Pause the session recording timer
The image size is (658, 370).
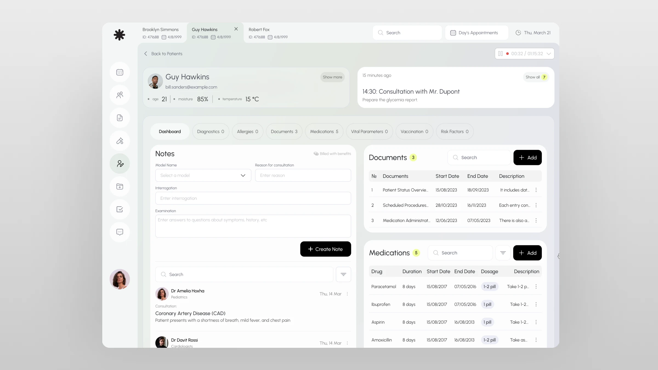pyautogui.click(x=500, y=54)
